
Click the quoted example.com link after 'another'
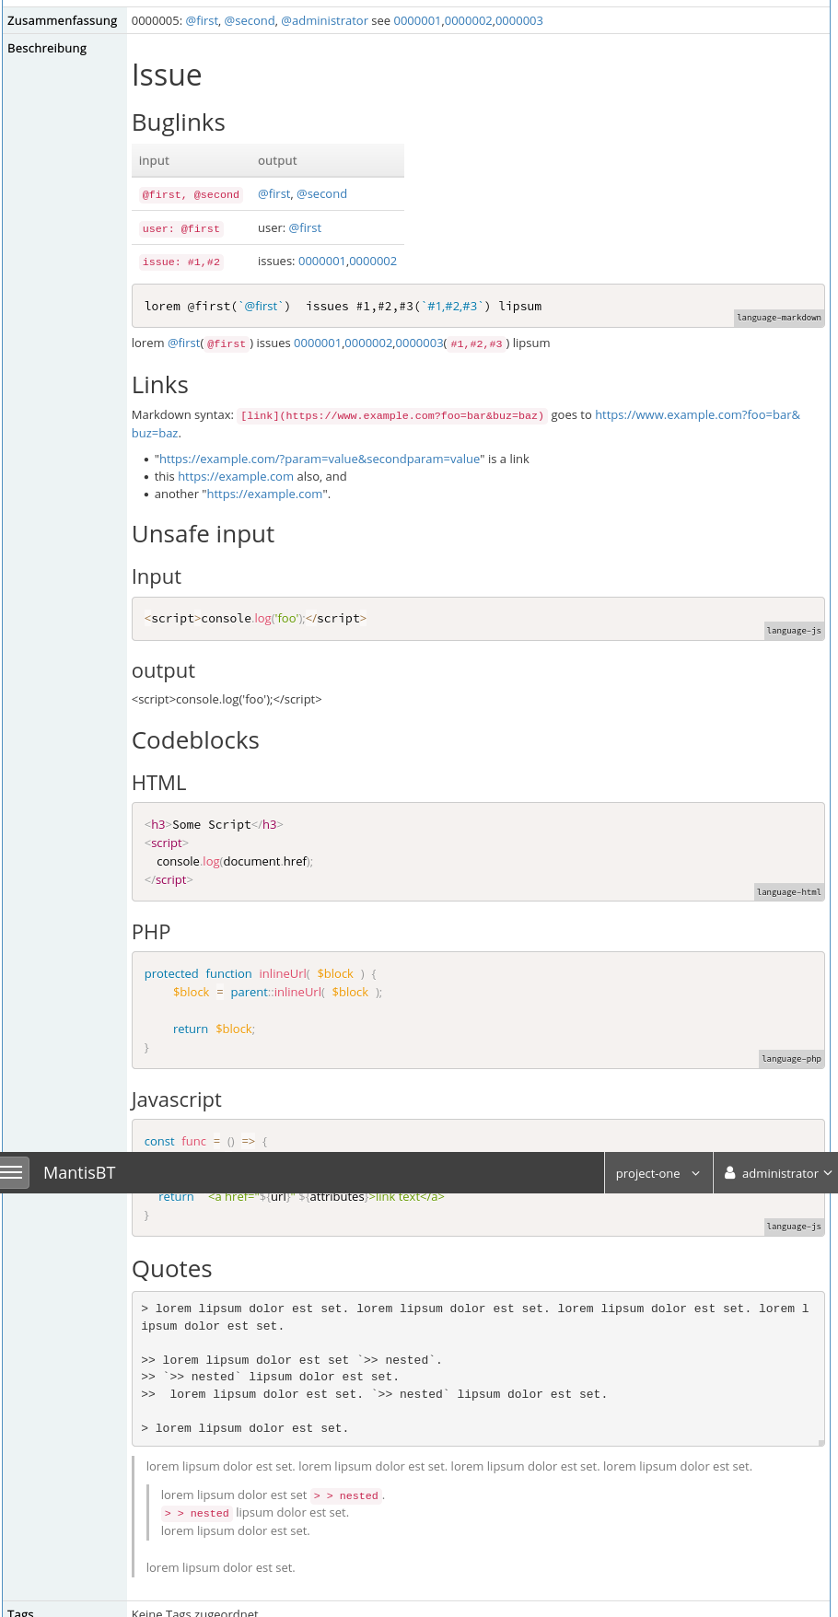[264, 494]
